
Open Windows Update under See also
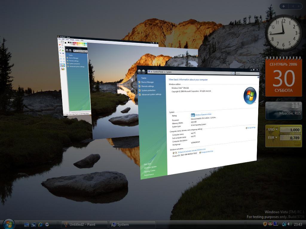point(150,167)
